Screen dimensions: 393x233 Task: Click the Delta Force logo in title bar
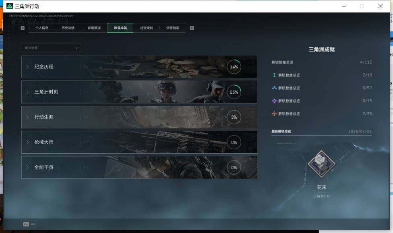click(x=10, y=6)
